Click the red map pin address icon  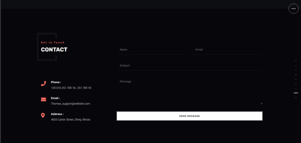tap(43, 115)
